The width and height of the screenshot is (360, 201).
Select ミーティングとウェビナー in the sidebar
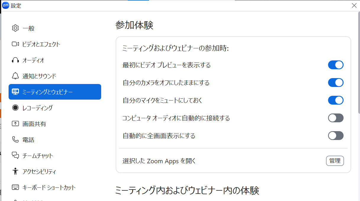point(55,92)
